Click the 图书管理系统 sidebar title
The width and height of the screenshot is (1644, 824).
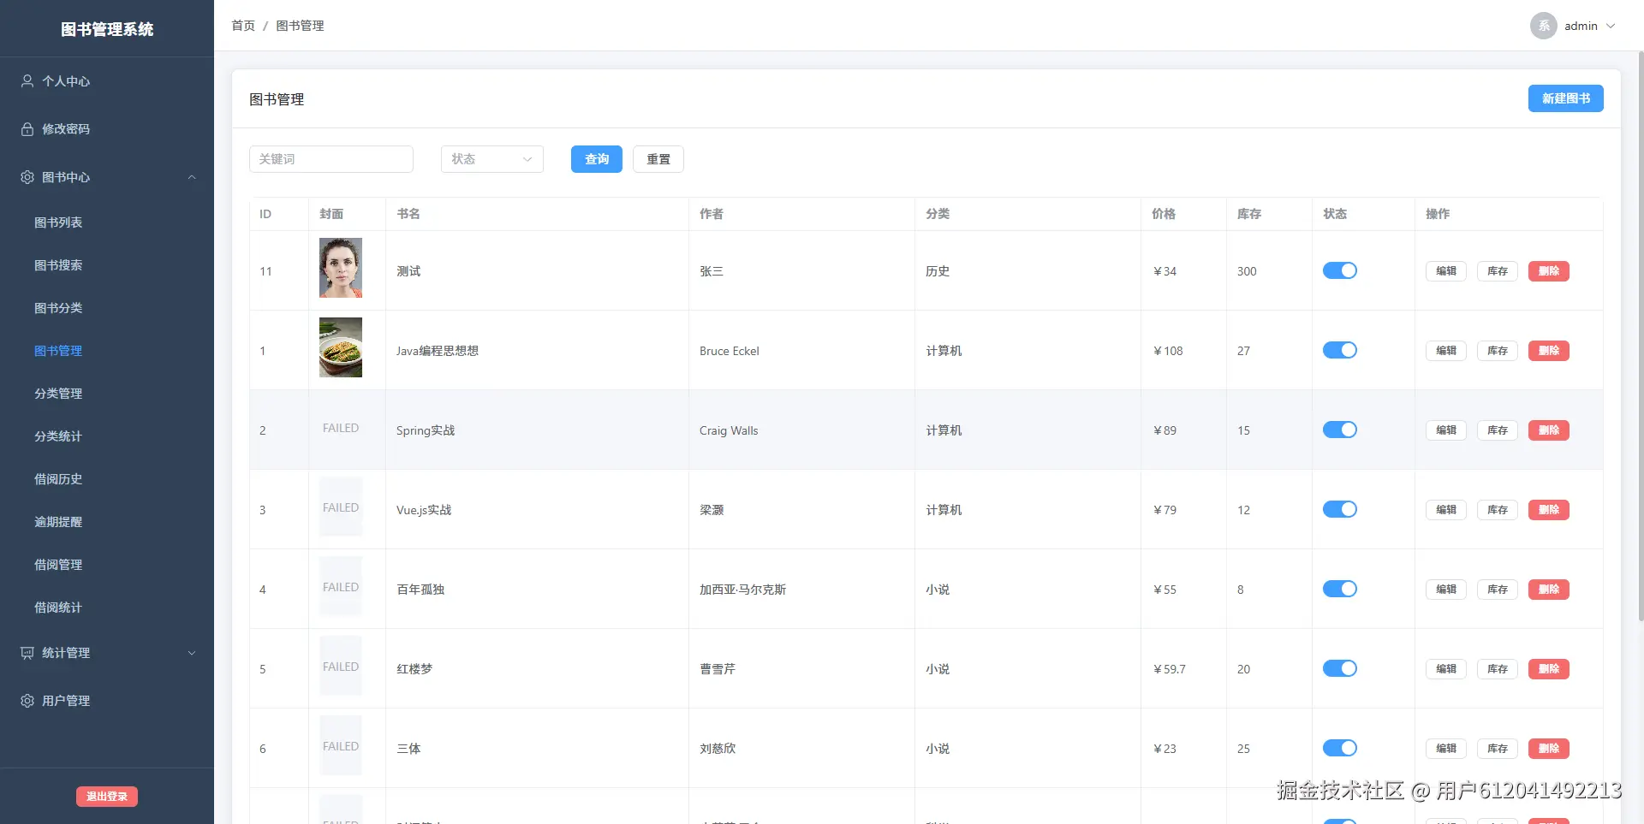107,29
